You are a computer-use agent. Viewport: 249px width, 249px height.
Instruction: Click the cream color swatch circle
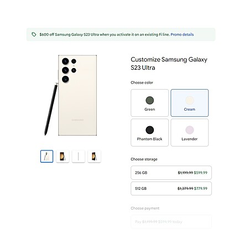point(189,100)
